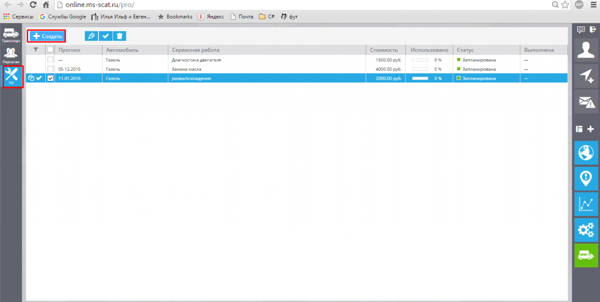The width and height of the screenshot is (600, 302).
Task: Open the ТО maintenance section
Action: (13, 77)
